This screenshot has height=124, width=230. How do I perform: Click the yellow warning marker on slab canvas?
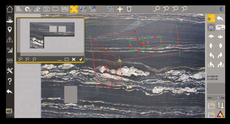[x=120, y=60]
